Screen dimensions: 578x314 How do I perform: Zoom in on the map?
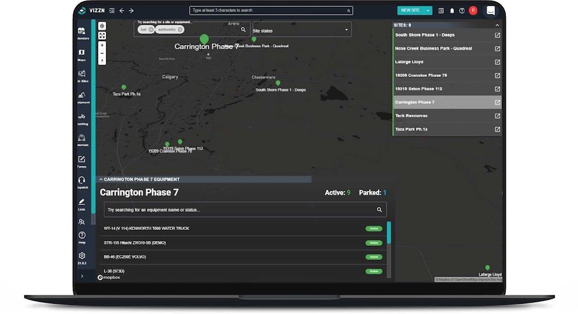click(x=102, y=45)
